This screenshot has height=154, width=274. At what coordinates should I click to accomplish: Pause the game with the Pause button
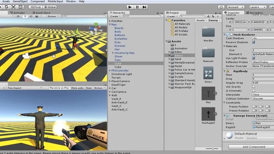tap(137, 7)
